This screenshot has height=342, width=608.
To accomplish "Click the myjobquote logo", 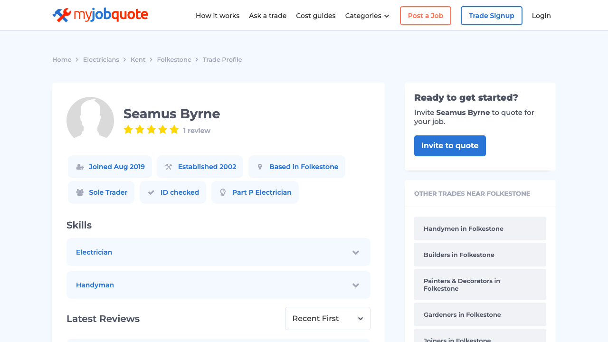I will [100, 15].
